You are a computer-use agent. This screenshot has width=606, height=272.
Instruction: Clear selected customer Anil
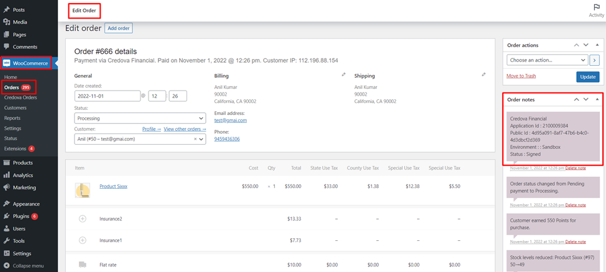[195, 138]
